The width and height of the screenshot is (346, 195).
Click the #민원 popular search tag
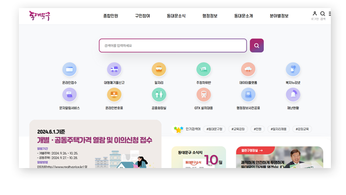pos(257,129)
